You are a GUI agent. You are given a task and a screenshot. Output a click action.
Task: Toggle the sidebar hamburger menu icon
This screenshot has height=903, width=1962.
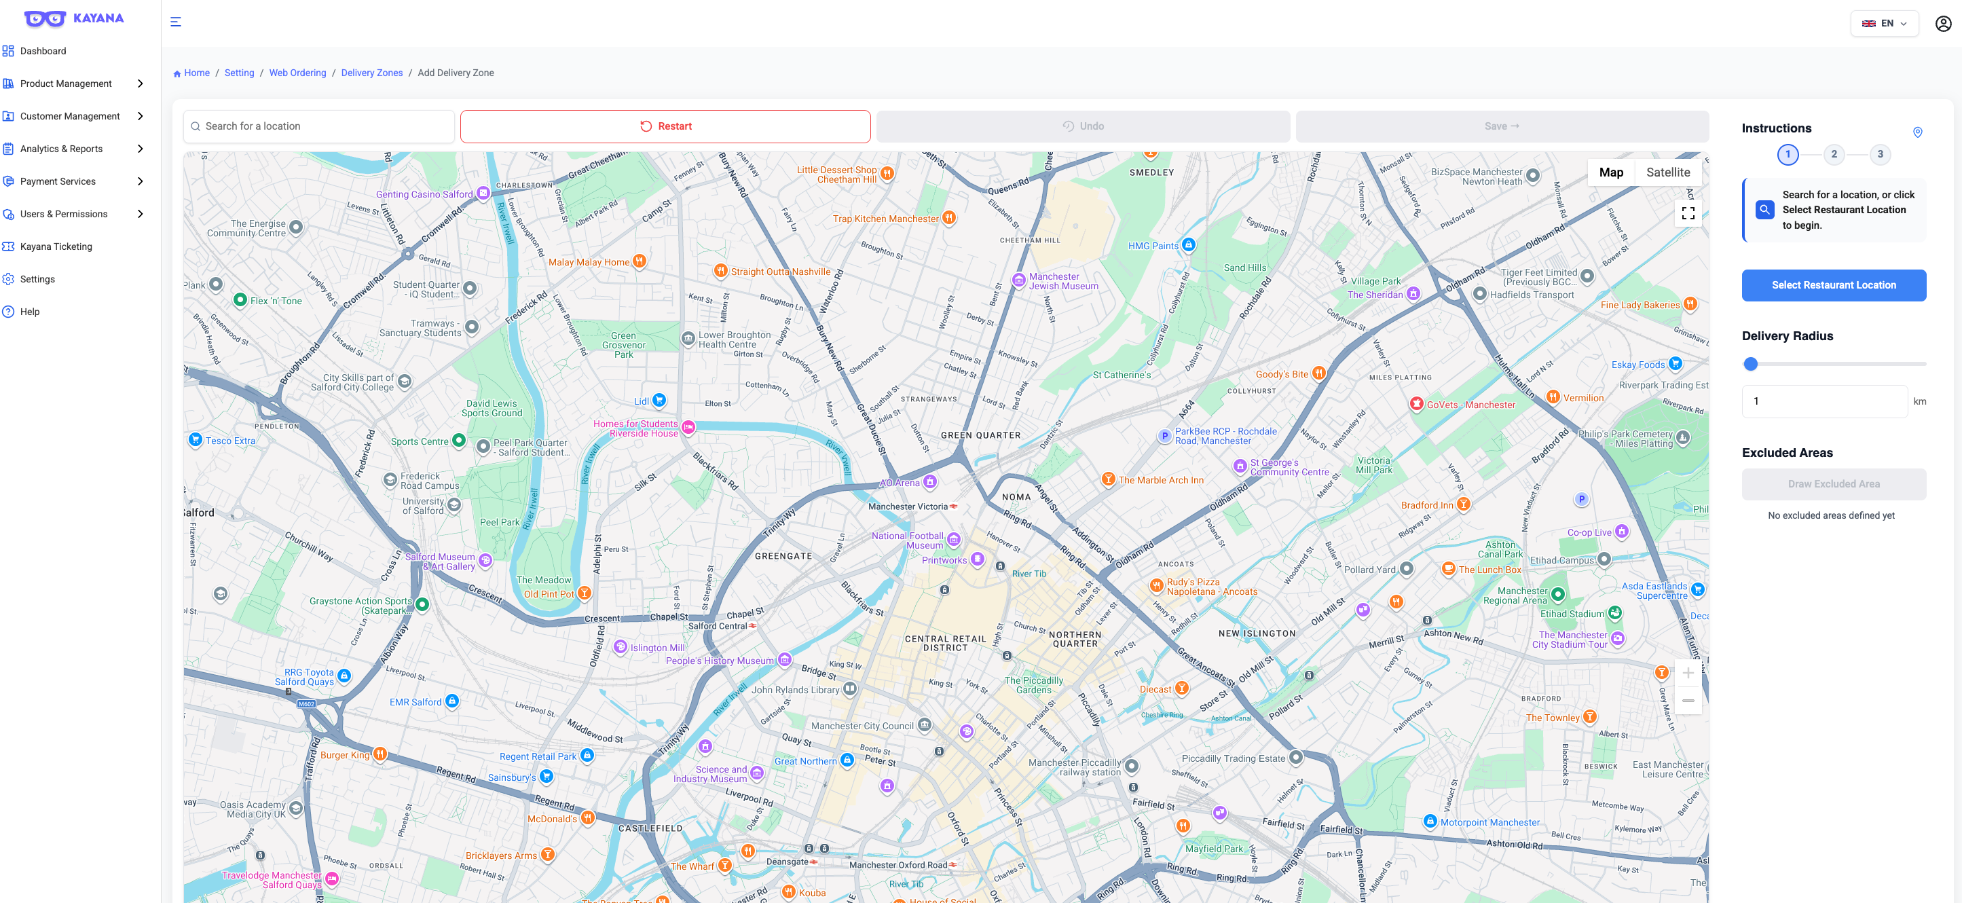point(176,22)
